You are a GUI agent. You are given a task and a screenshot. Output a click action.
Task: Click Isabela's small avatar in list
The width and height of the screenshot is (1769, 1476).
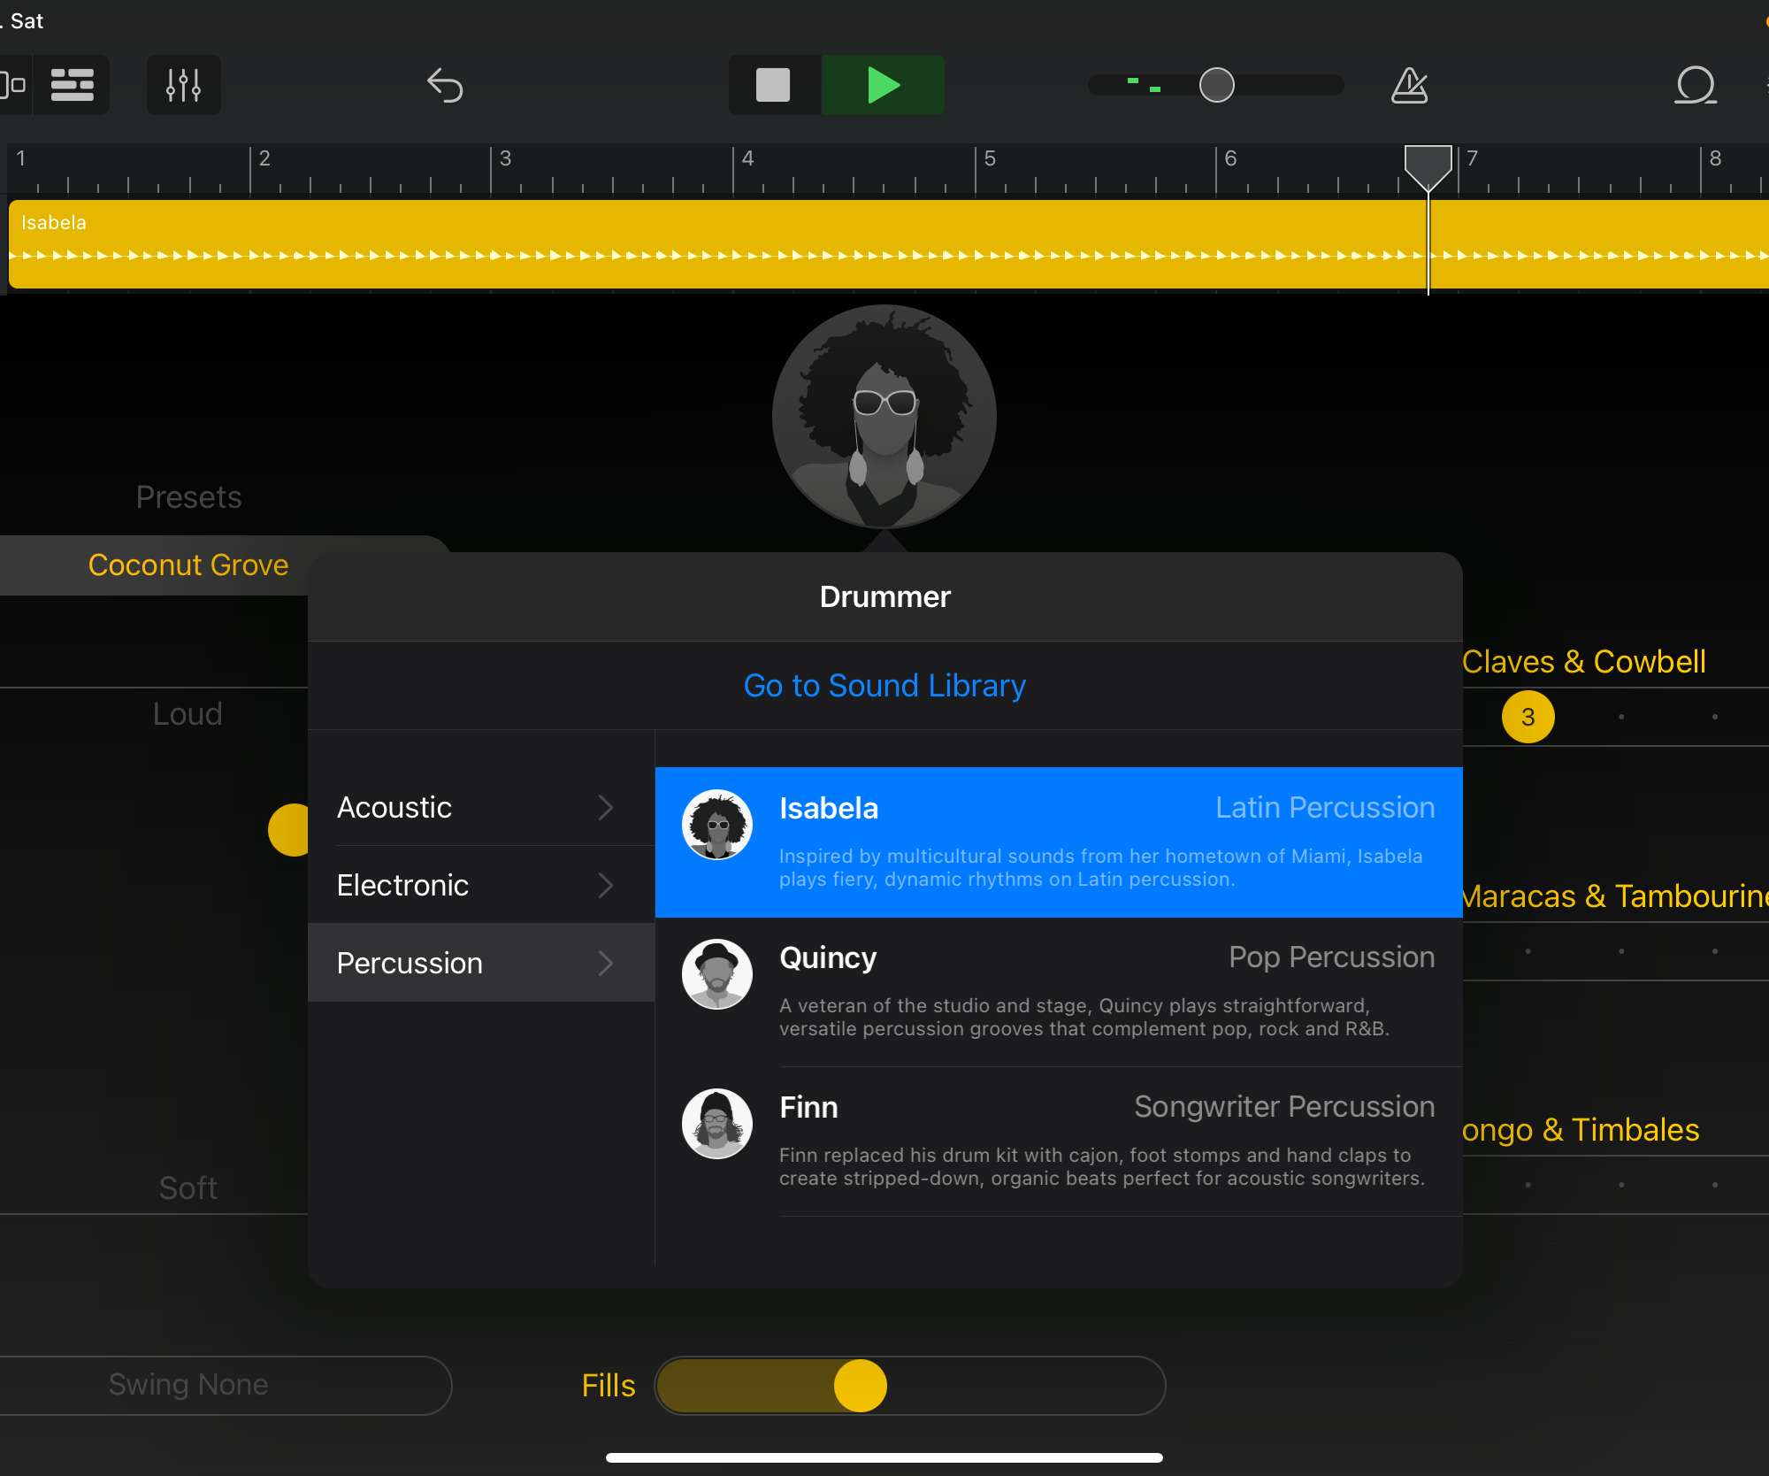[717, 825]
